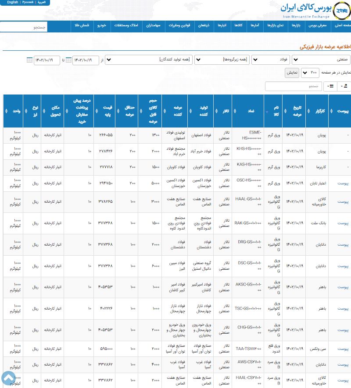
Task: Click فولاد کاویان producer cell
Action: 202,168
